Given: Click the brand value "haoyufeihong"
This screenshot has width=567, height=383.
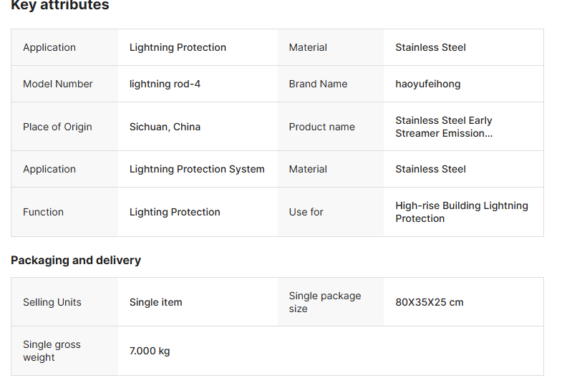Looking at the screenshot, I should point(428,84).
